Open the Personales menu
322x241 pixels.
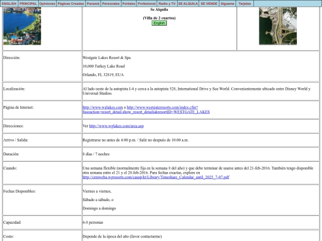point(111,4)
